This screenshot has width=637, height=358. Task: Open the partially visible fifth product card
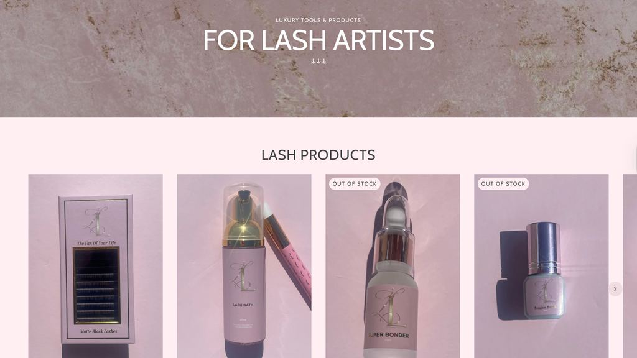pyautogui.click(x=630, y=266)
